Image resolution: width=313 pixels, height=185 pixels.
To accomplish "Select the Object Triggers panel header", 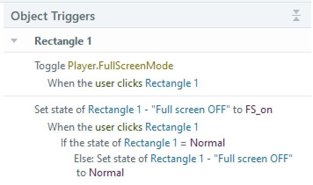I will (53, 17).
